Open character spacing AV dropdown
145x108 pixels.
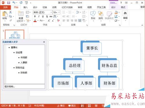[x=56, y=16]
